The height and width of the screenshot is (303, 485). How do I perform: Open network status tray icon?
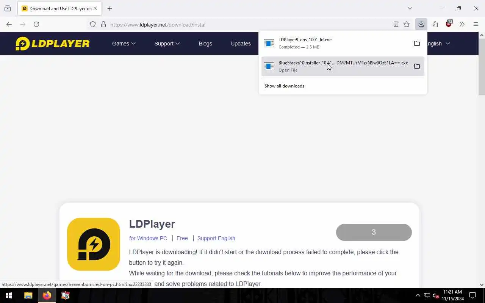427,295
